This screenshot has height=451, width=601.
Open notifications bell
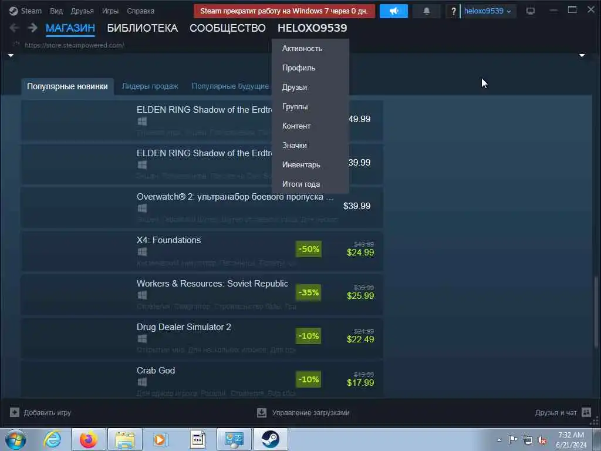pyautogui.click(x=426, y=11)
